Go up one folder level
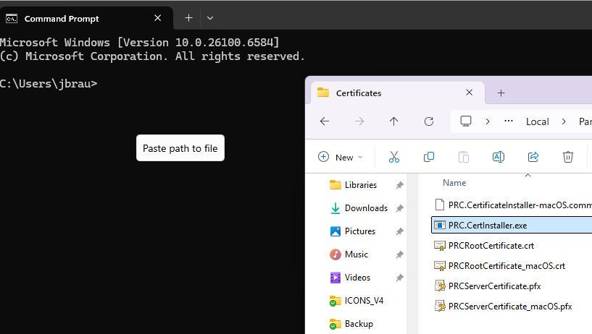The height and width of the screenshot is (334, 592). pos(393,121)
